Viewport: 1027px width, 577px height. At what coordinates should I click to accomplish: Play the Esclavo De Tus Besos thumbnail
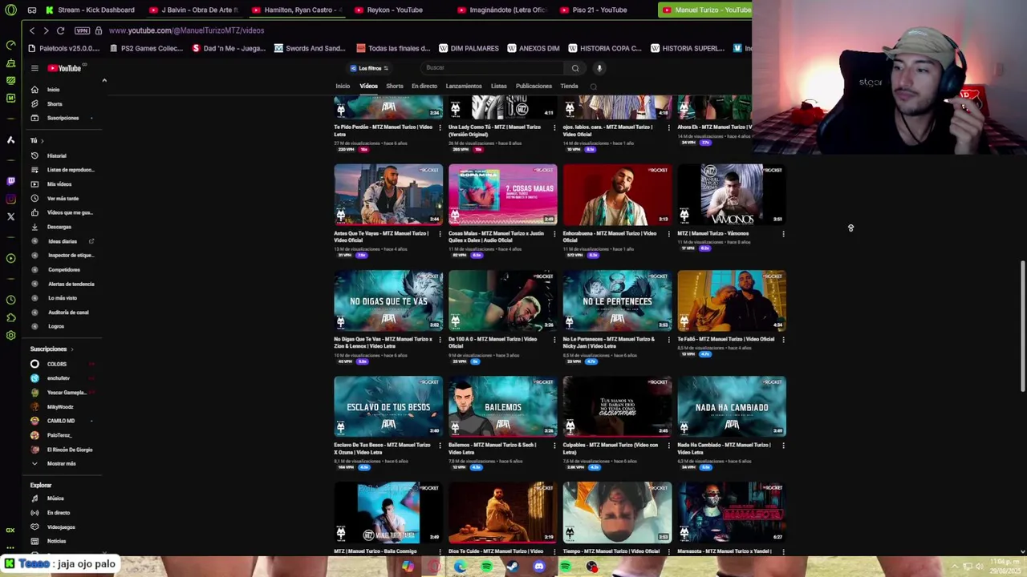point(388,406)
